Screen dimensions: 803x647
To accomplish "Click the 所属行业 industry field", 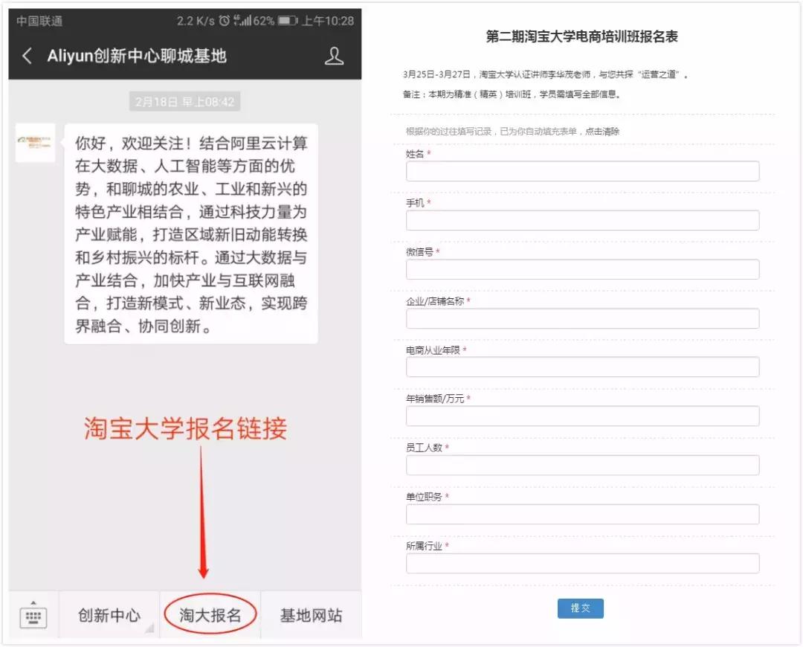I will coord(581,563).
